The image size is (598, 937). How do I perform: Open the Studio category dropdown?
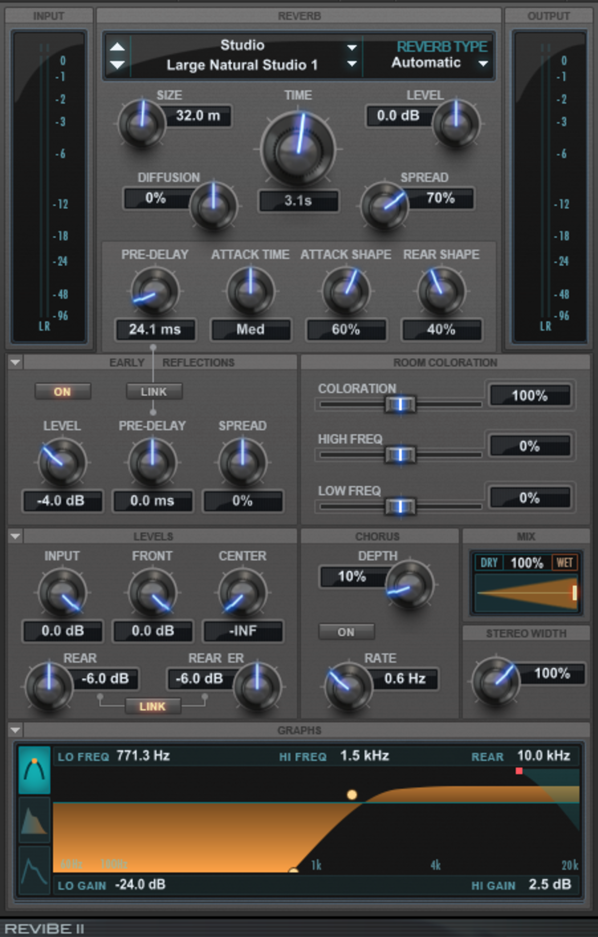click(352, 47)
